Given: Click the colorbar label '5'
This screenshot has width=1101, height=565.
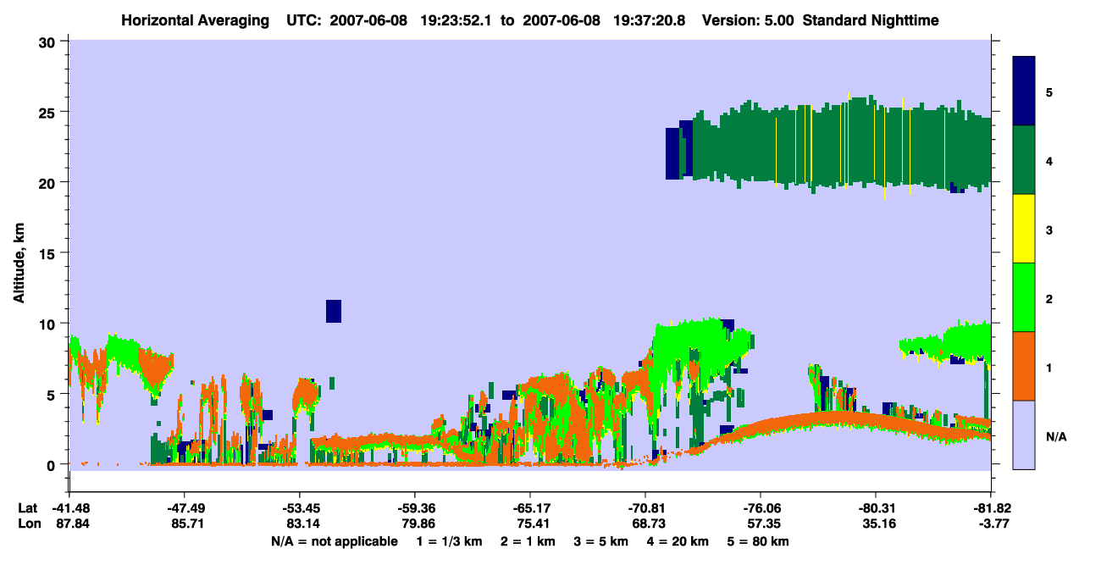Looking at the screenshot, I should [1048, 91].
